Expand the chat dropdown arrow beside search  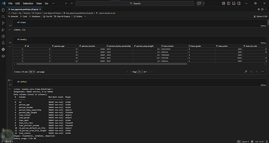(203, 3)
